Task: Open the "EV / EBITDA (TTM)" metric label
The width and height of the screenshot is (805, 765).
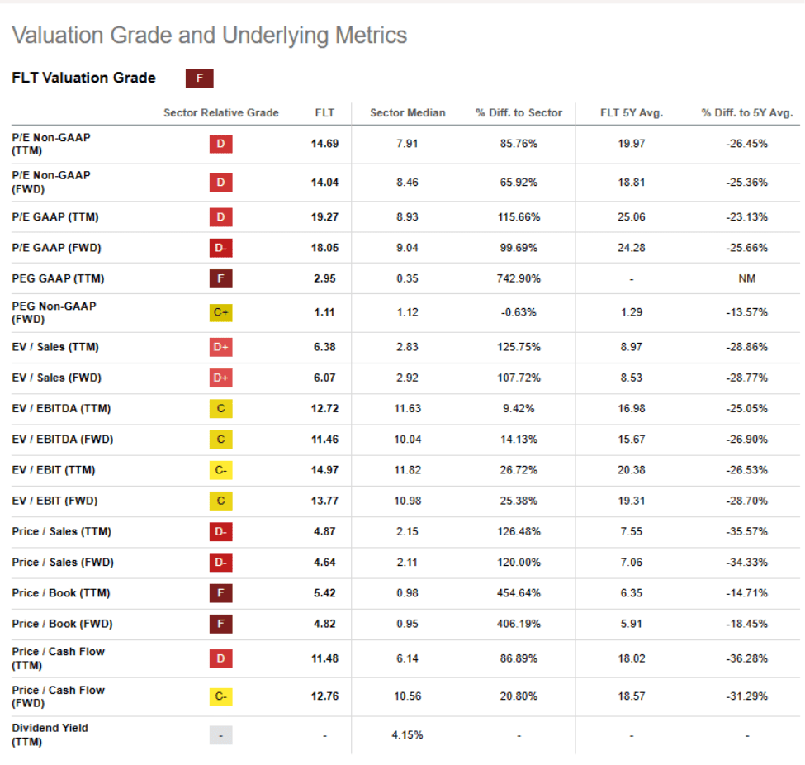Action: 61,408
